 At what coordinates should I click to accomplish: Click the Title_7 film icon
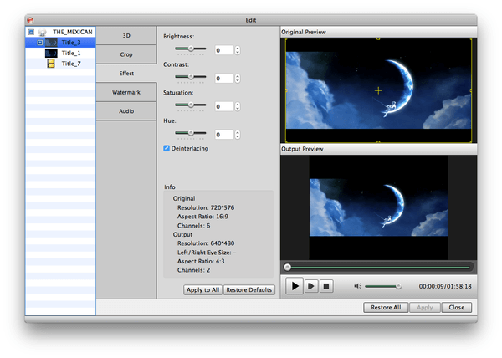[x=50, y=64]
